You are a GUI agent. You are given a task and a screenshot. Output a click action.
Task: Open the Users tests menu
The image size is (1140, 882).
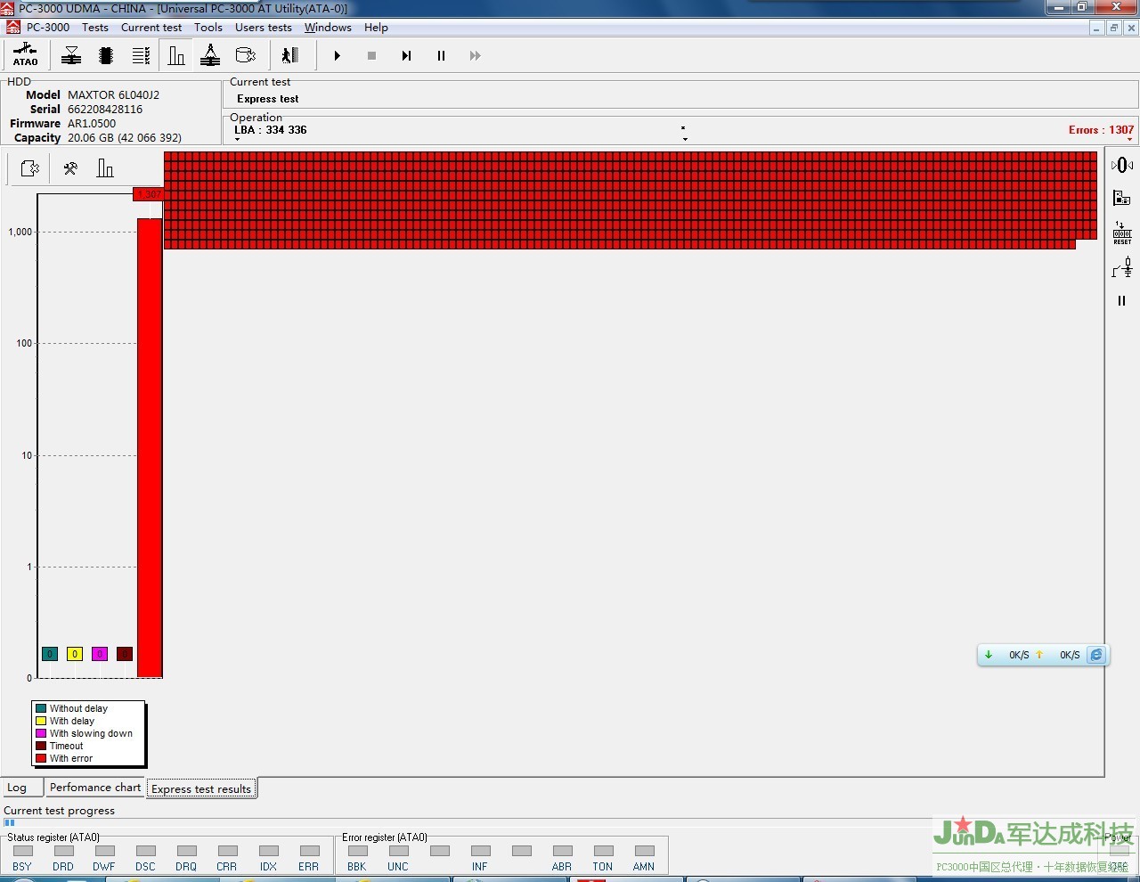point(264,28)
